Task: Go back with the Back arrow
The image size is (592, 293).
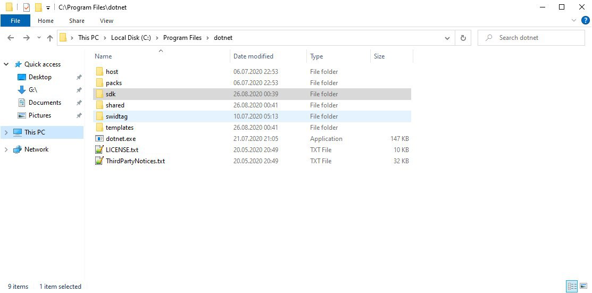Action: [11, 38]
